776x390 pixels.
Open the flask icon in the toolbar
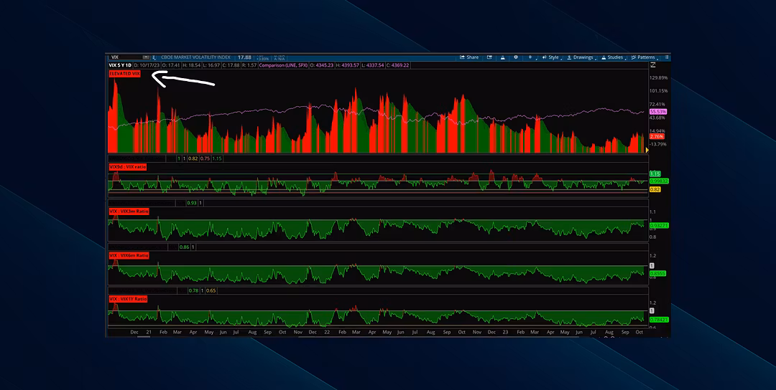point(502,57)
